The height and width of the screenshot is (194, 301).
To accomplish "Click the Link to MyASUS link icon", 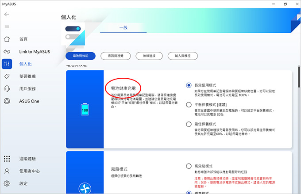I will [x=7, y=52].
